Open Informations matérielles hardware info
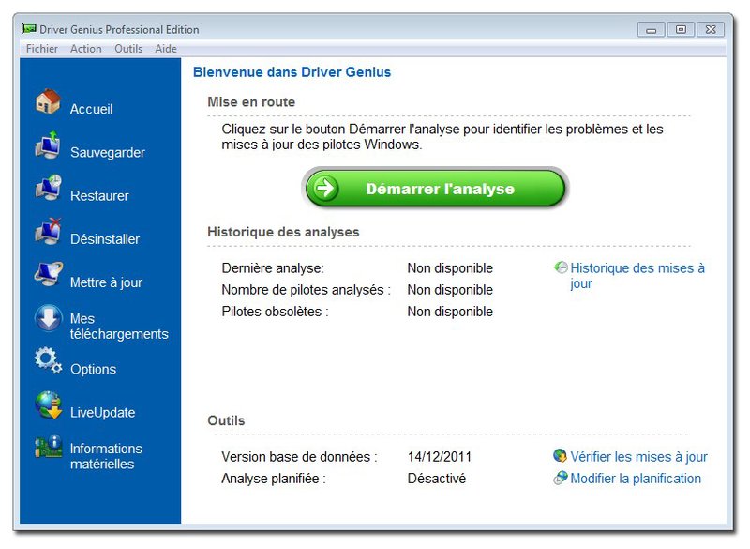 click(106, 455)
